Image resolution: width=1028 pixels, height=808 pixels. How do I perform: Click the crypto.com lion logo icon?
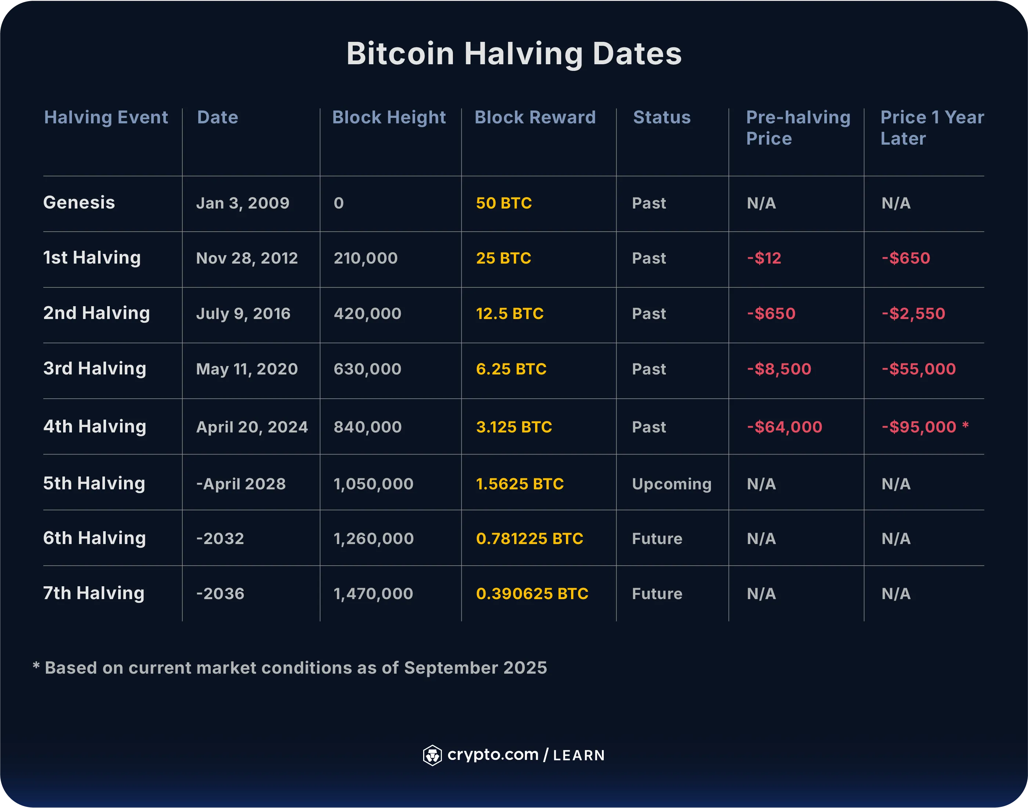(x=432, y=755)
